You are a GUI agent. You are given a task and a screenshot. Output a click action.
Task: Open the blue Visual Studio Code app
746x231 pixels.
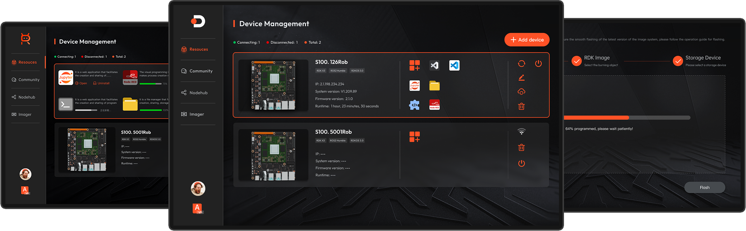click(x=454, y=65)
